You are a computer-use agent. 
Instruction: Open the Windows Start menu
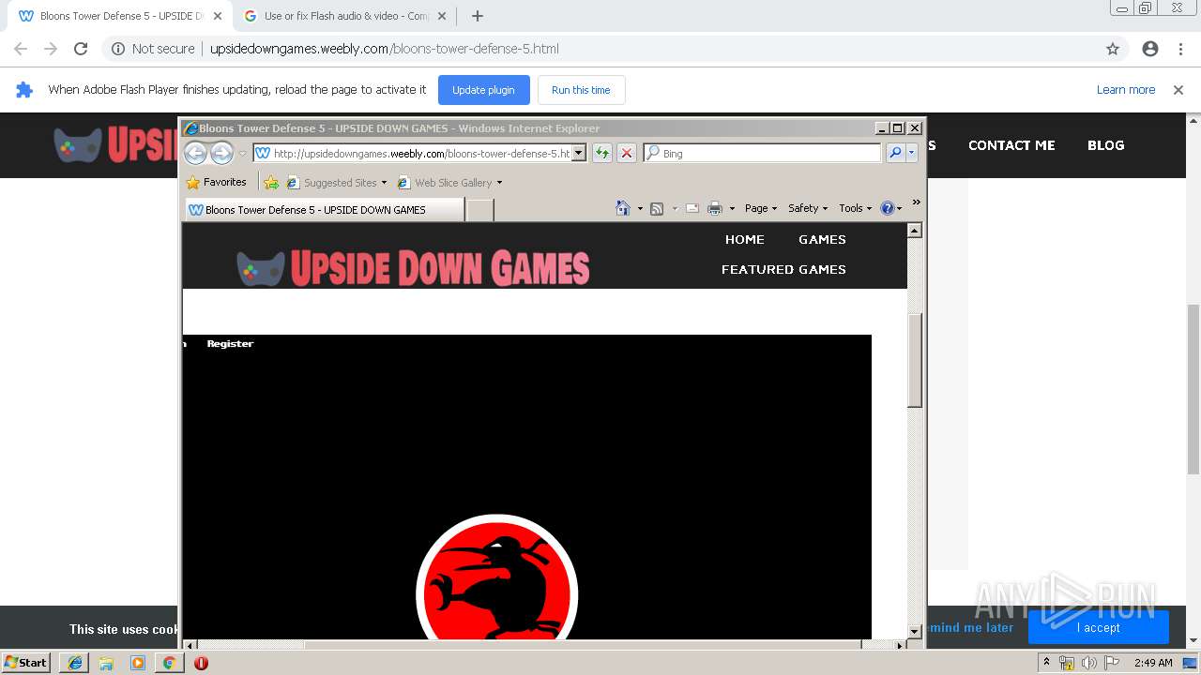tap(26, 663)
